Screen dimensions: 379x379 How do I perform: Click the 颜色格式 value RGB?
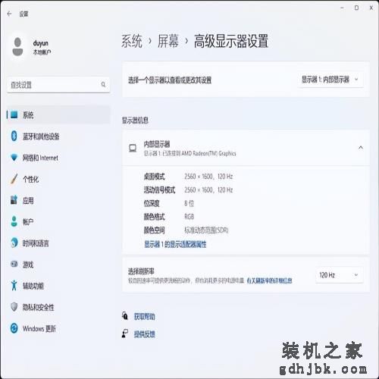(x=189, y=217)
